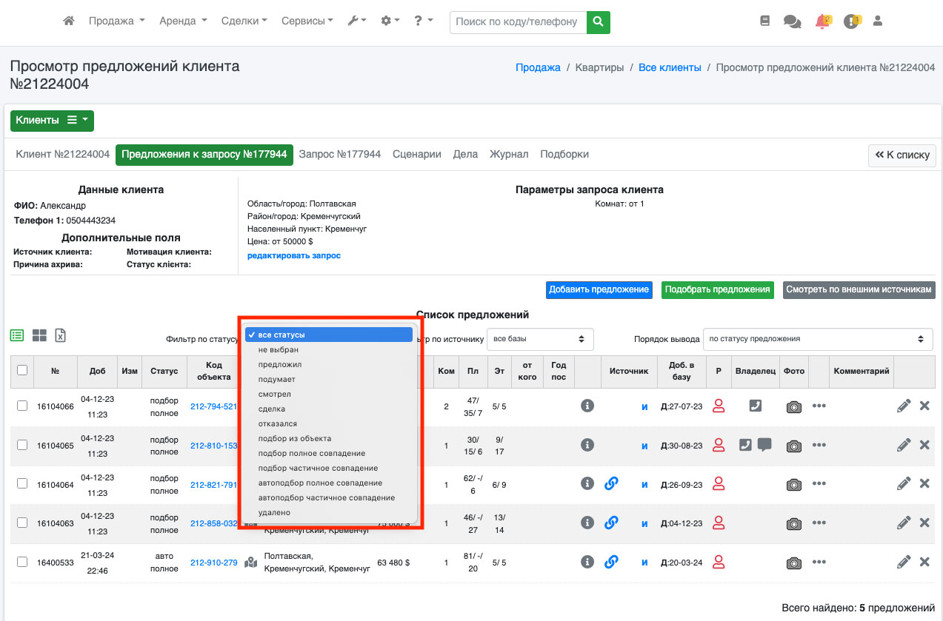Delete offer 16400533 with the X icon
This screenshot has height=621, width=943.
click(924, 562)
